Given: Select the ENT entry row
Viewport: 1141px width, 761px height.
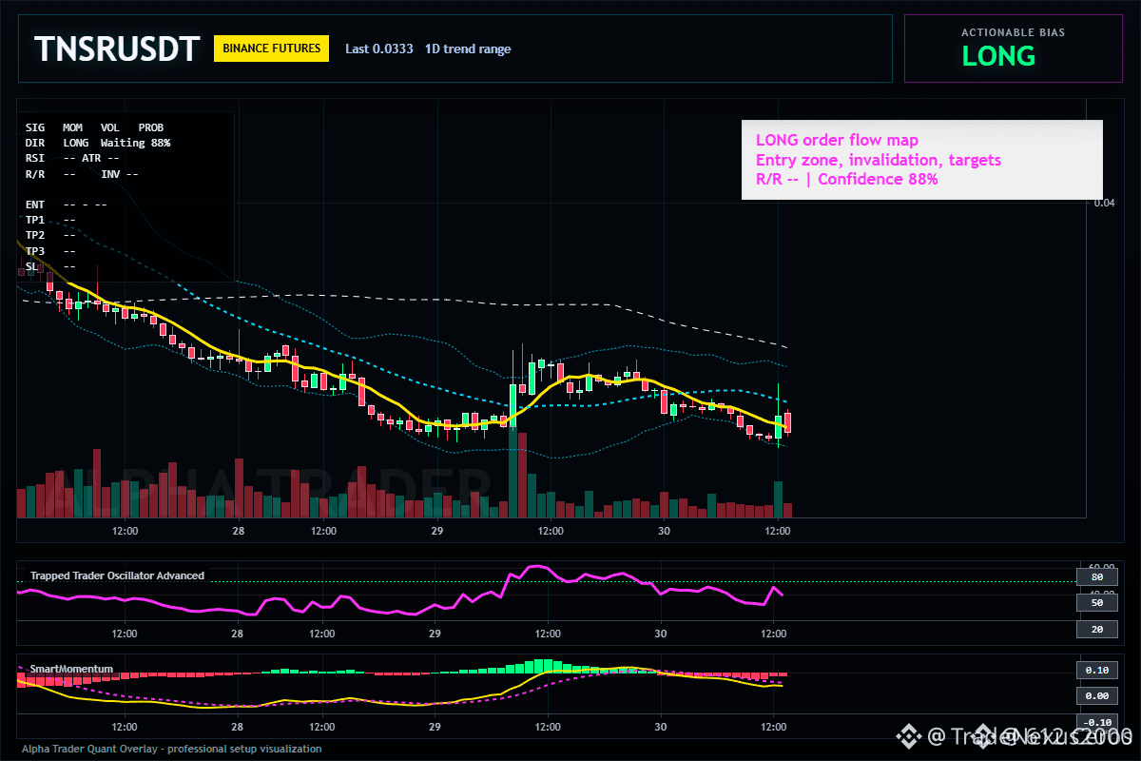Looking at the screenshot, I should [67, 205].
